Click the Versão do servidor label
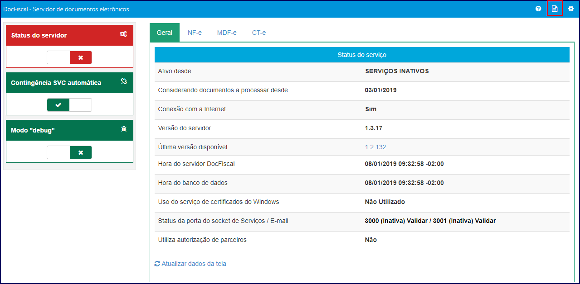 point(185,128)
